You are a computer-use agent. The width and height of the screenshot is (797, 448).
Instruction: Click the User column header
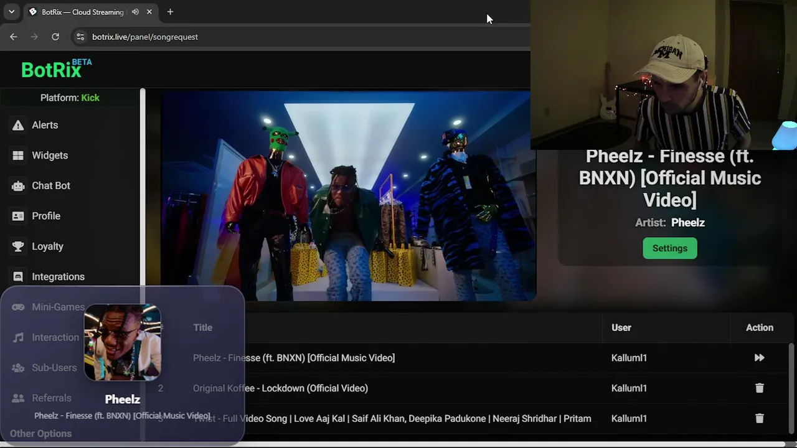621,328
